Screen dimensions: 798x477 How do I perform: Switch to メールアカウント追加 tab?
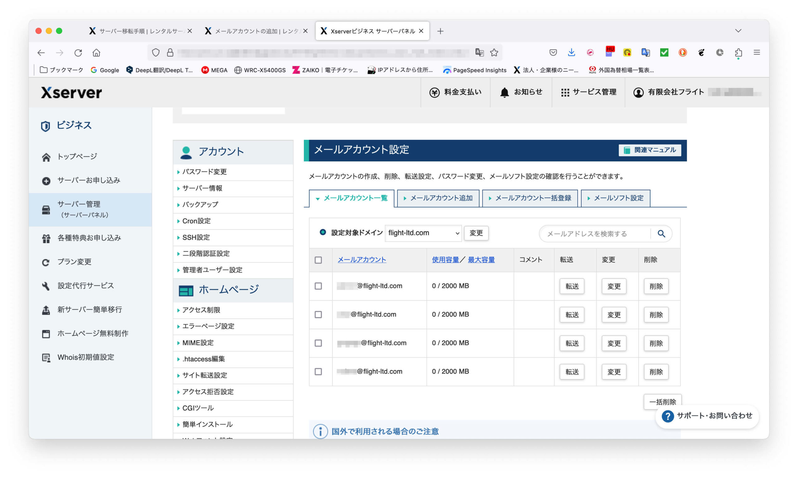pos(438,198)
